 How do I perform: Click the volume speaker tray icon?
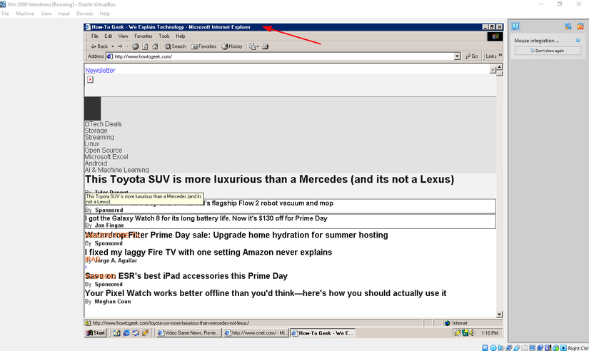[x=472, y=333]
